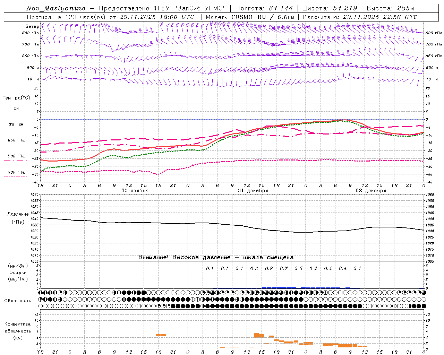Click the 0.5 precipitation value
This screenshot has width=444, height=355.
[x=298, y=268]
